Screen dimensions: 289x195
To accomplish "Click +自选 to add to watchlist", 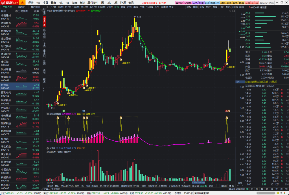I will [x=235, y=7].
